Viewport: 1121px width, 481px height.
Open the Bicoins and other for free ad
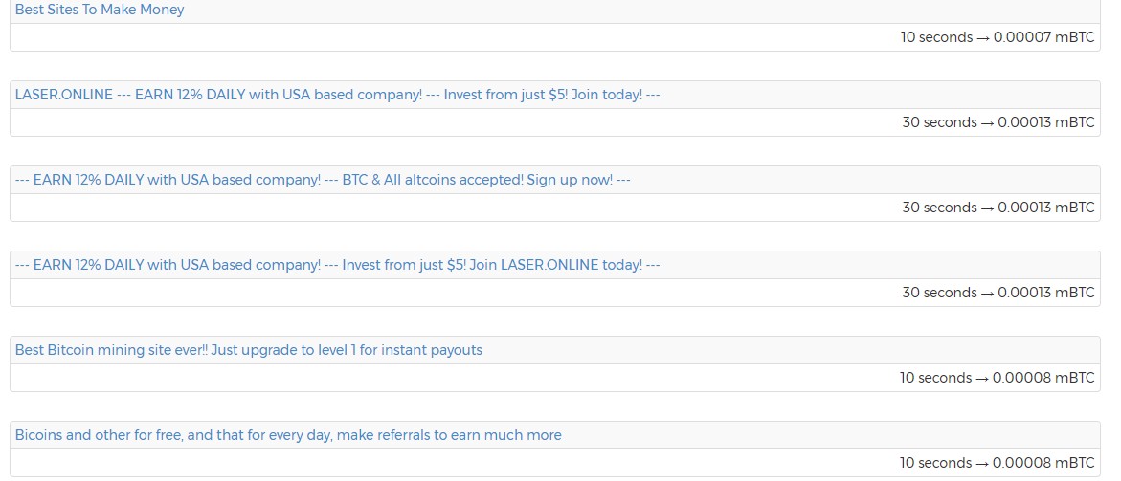pos(288,435)
